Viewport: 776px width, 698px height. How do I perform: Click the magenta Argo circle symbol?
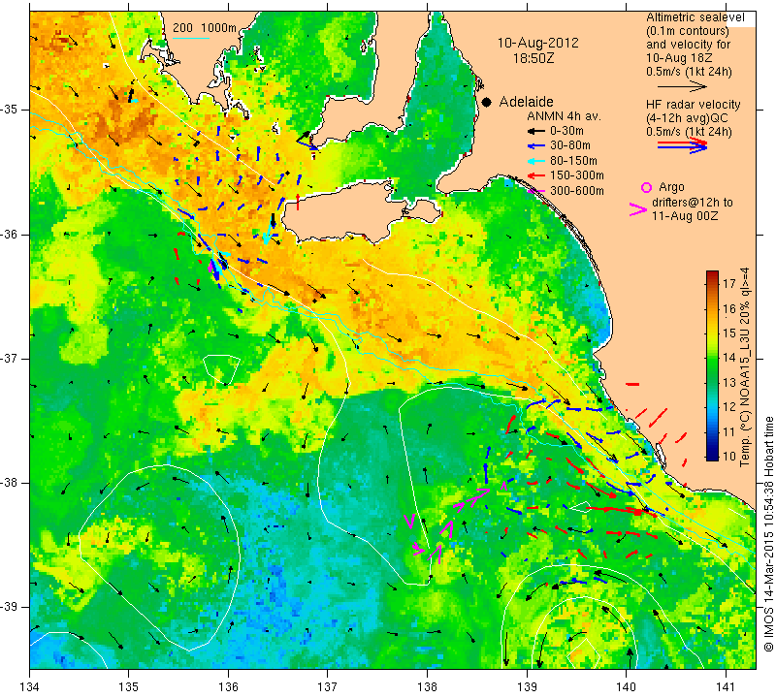point(646,187)
